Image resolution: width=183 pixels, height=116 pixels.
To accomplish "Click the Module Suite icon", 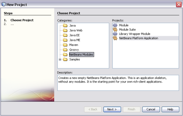I will 115,29.
